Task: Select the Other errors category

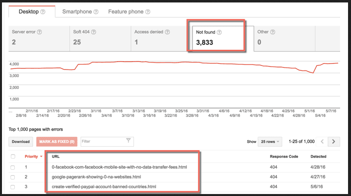Action: click(x=285, y=38)
